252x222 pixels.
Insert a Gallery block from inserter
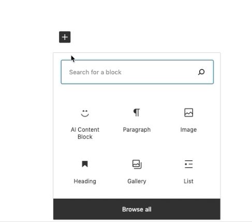click(137, 172)
